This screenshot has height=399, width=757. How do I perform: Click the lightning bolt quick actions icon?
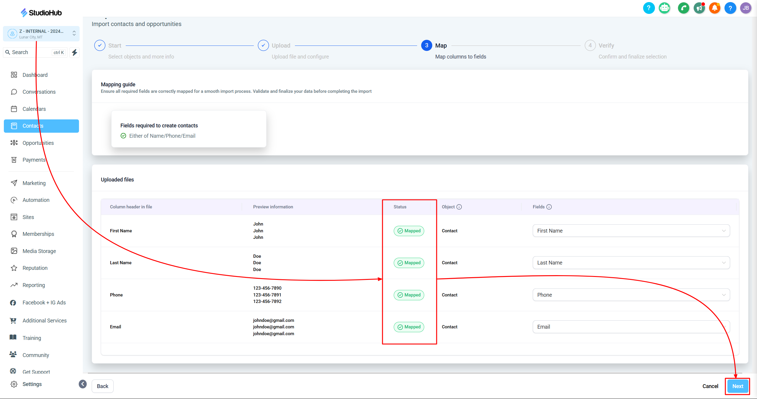[75, 53]
